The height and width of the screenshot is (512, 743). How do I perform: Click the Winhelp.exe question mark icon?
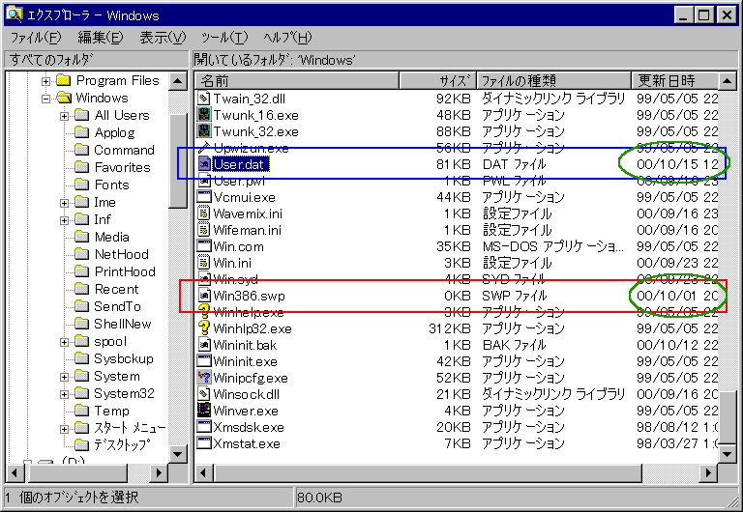click(204, 312)
